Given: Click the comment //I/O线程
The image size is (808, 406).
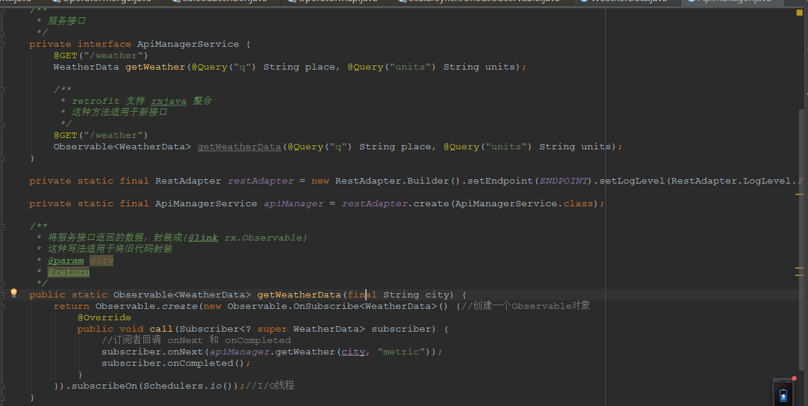Looking at the screenshot, I should pyautogui.click(x=270, y=386).
